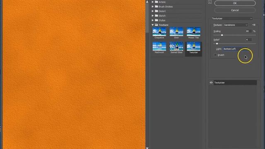The width and height of the screenshot is (265, 149).
Task: Open the load texture flyout menu icon
Action: [x=254, y=25]
